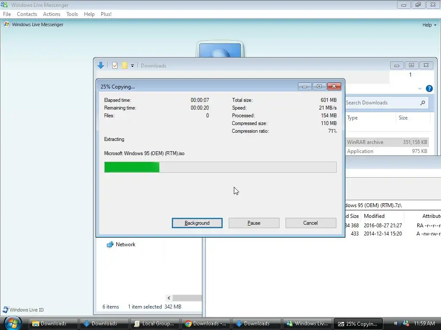
Task: Switch to the Downloads folder taskbar button
Action: coord(53,324)
